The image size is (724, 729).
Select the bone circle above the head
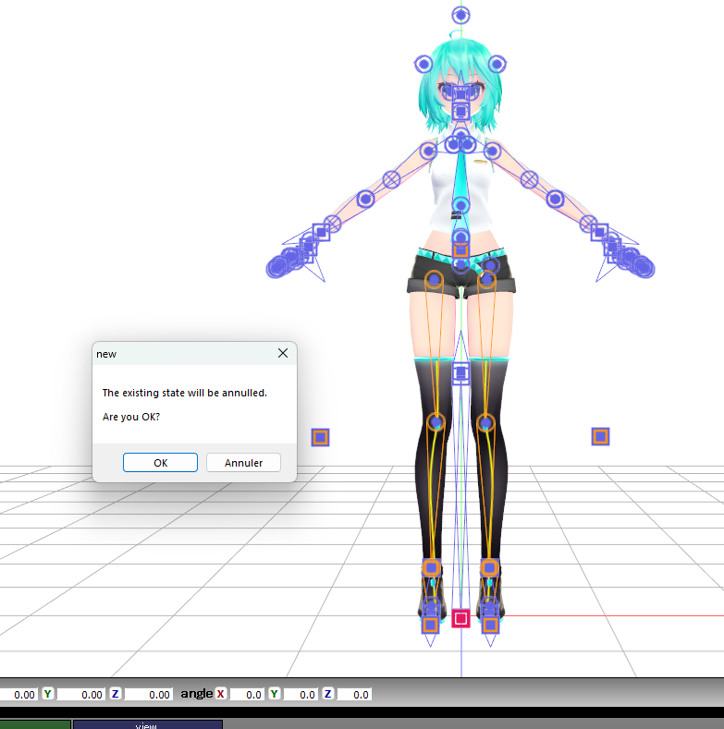tap(460, 16)
